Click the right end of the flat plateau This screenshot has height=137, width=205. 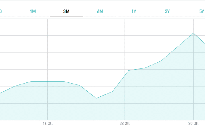pos(64,82)
